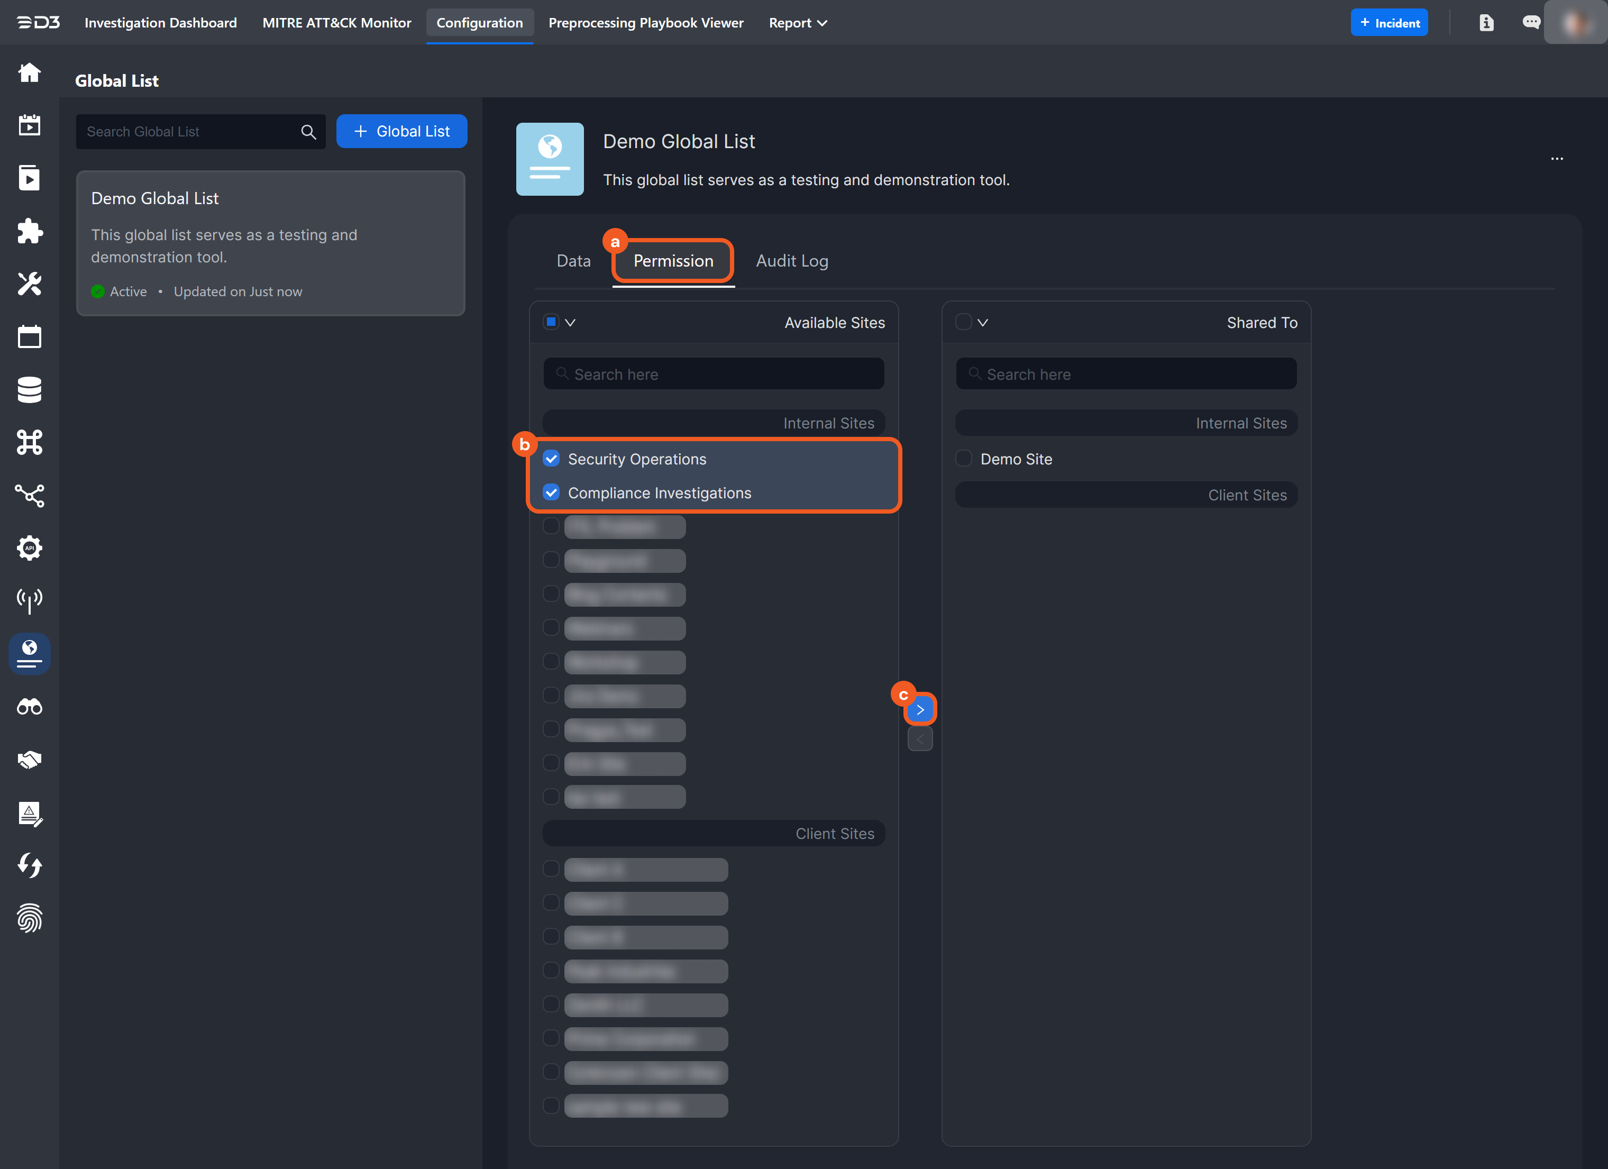Open the calendar icon in sidebar

click(x=29, y=337)
